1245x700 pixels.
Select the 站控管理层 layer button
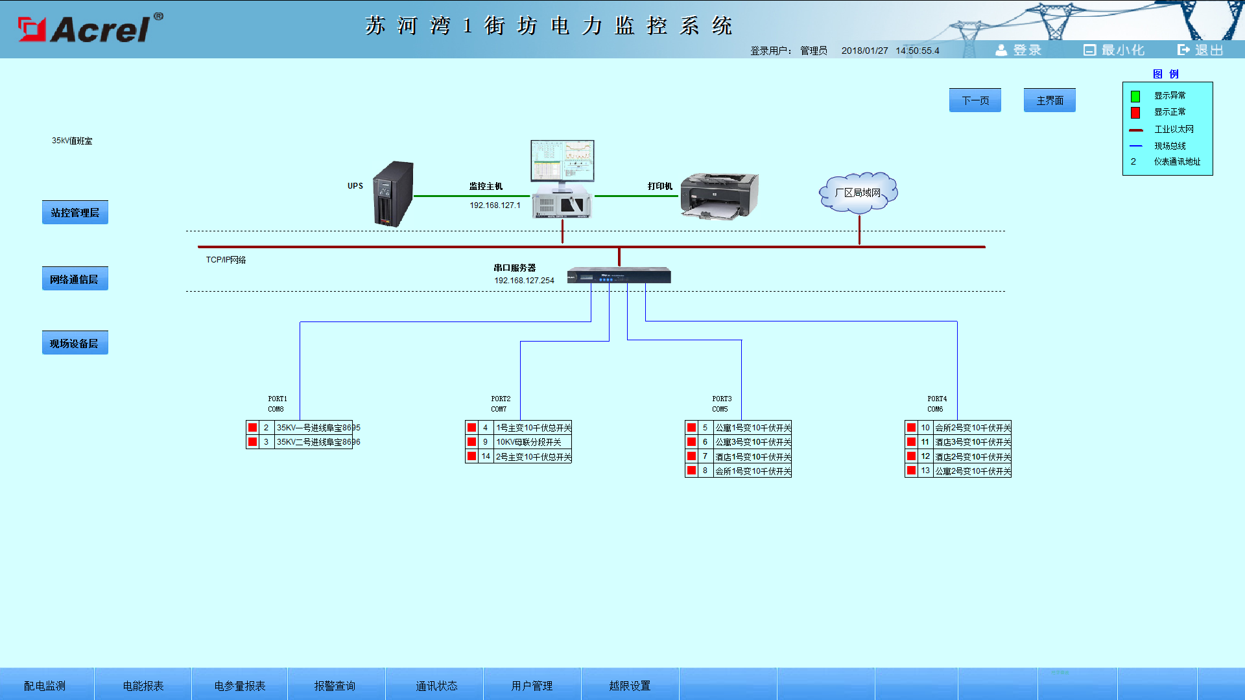click(75, 213)
